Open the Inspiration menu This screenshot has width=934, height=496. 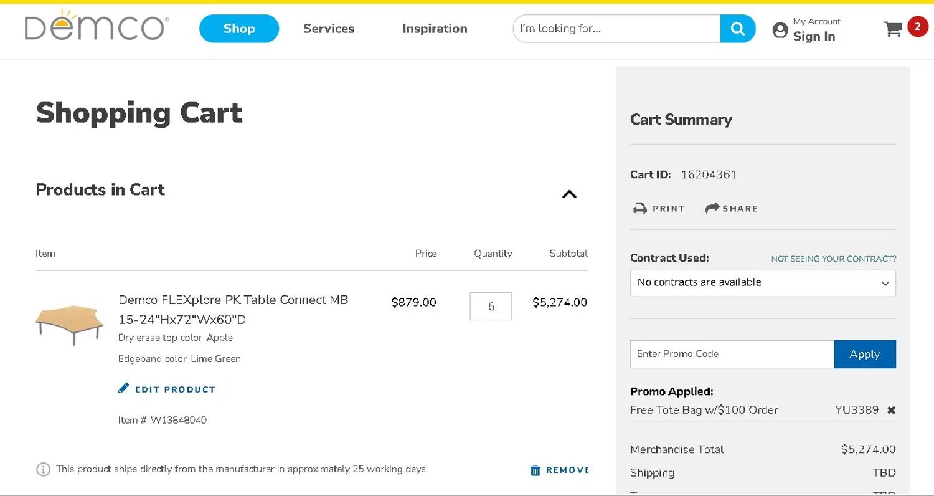[x=435, y=29]
